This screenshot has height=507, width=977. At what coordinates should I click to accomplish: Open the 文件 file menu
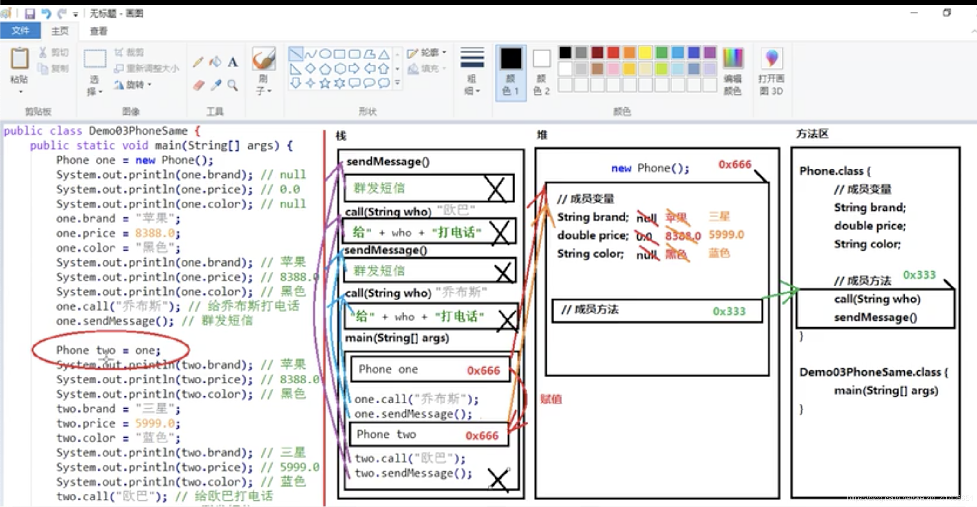point(20,31)
